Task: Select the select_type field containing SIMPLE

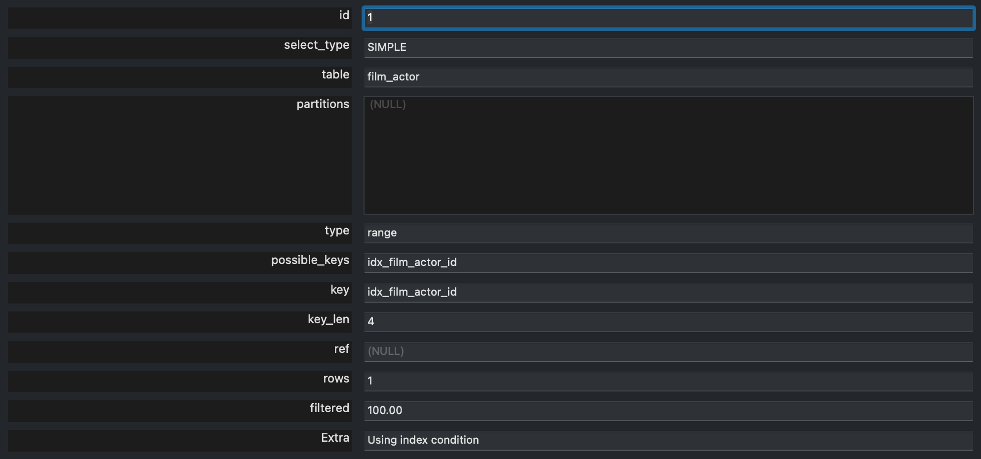Action: point(668,47)
